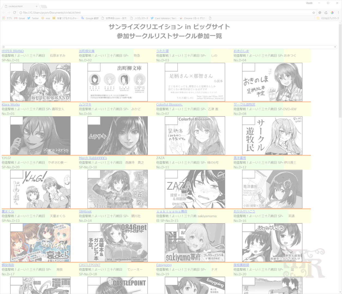Click the HYPER BRAND circle cut image

click(x=40, y=82)
